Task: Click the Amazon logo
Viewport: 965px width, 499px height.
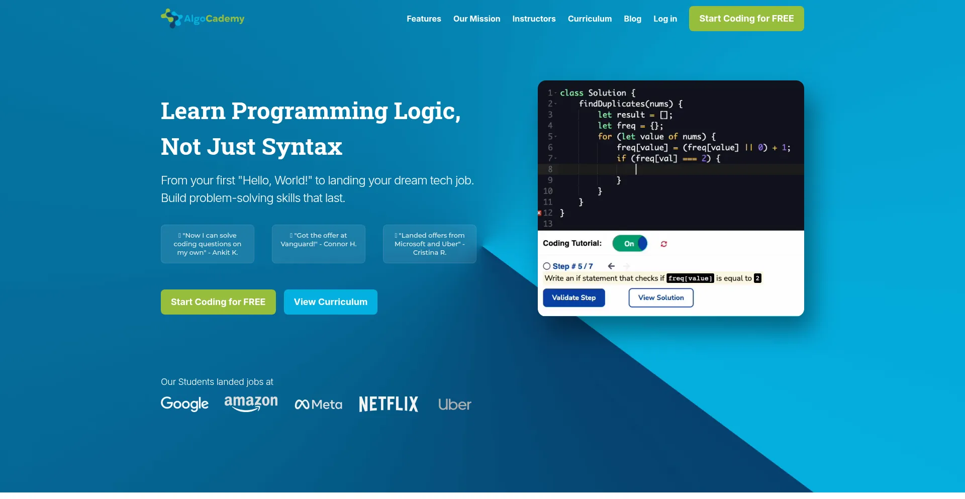Action: (251, 403)
